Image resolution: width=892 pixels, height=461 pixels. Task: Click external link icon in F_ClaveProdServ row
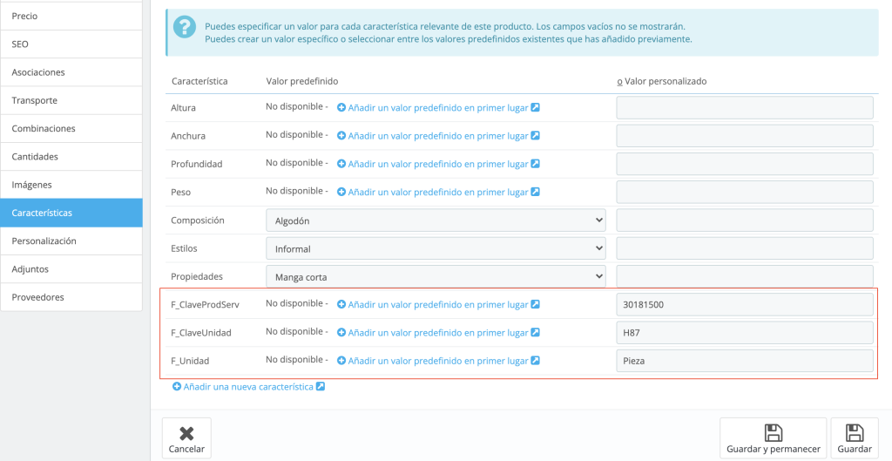[536, 304]
